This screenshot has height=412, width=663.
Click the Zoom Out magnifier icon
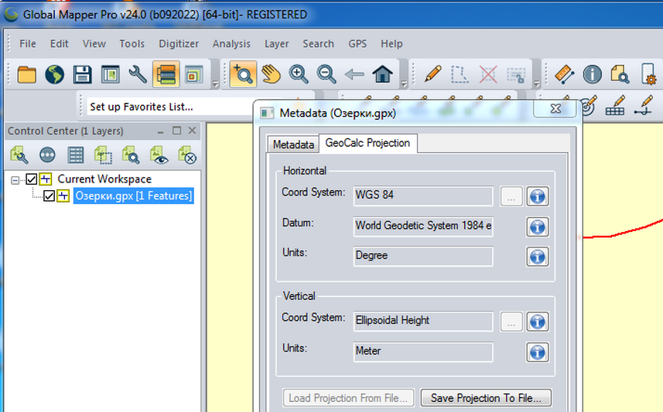pyautogui.click(x=326, y=74)
